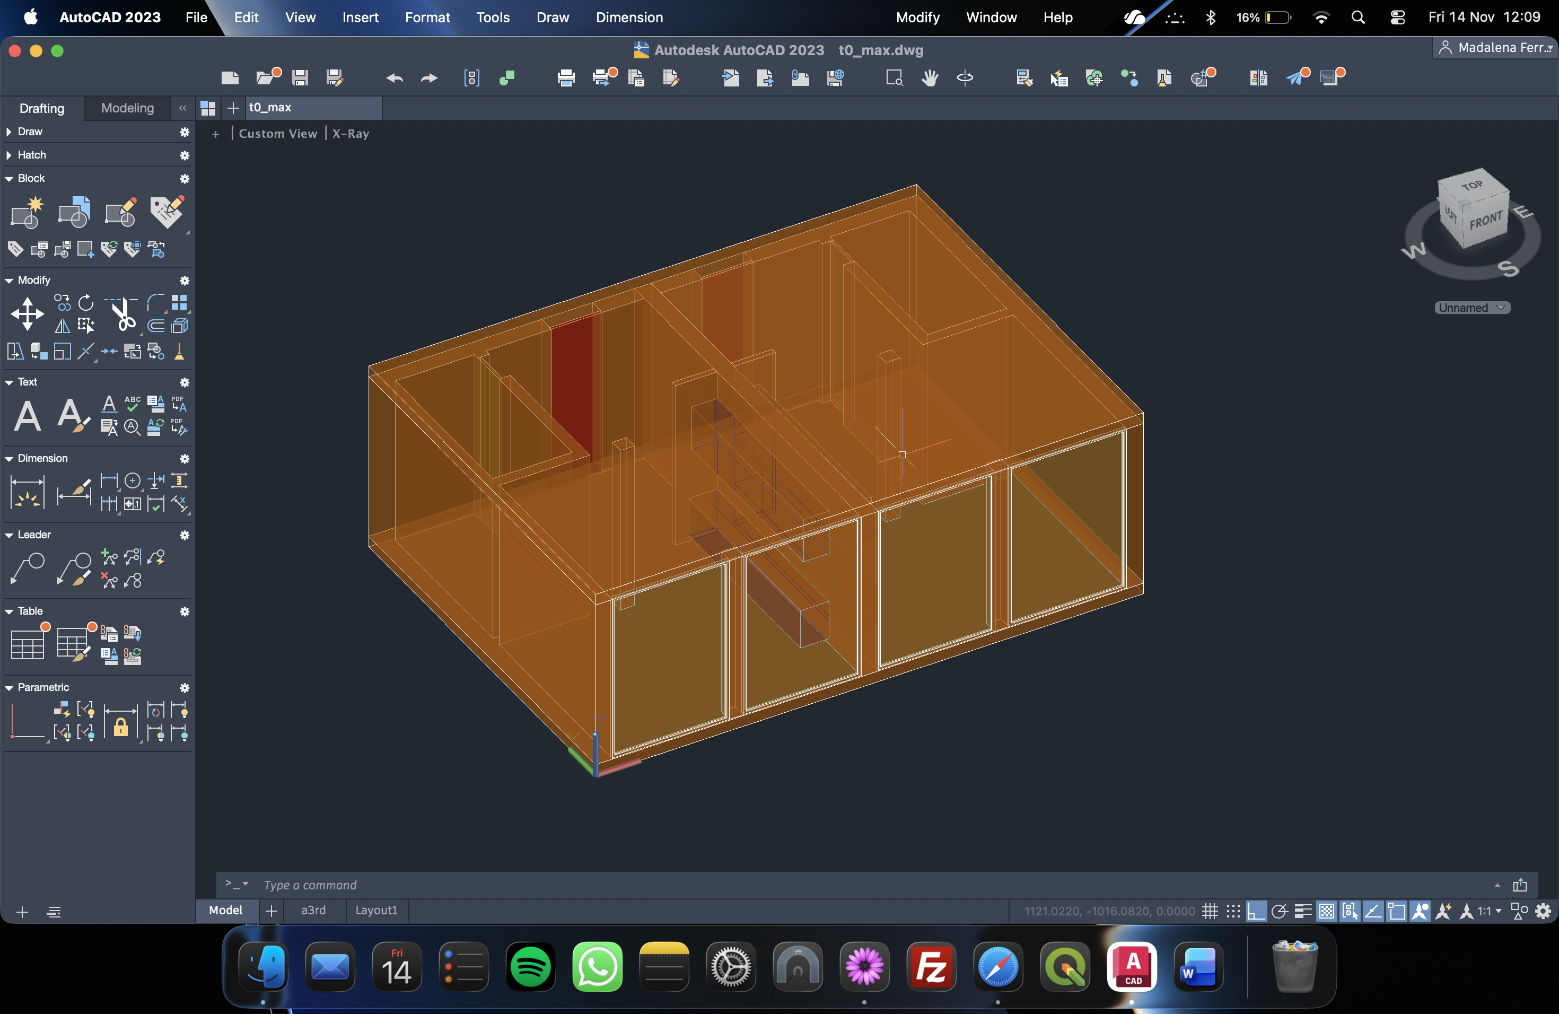Collapse the Dimension panel section
Viewport: 1559px width, 1014px height.
pyautogui.click(x=9, y=459)
